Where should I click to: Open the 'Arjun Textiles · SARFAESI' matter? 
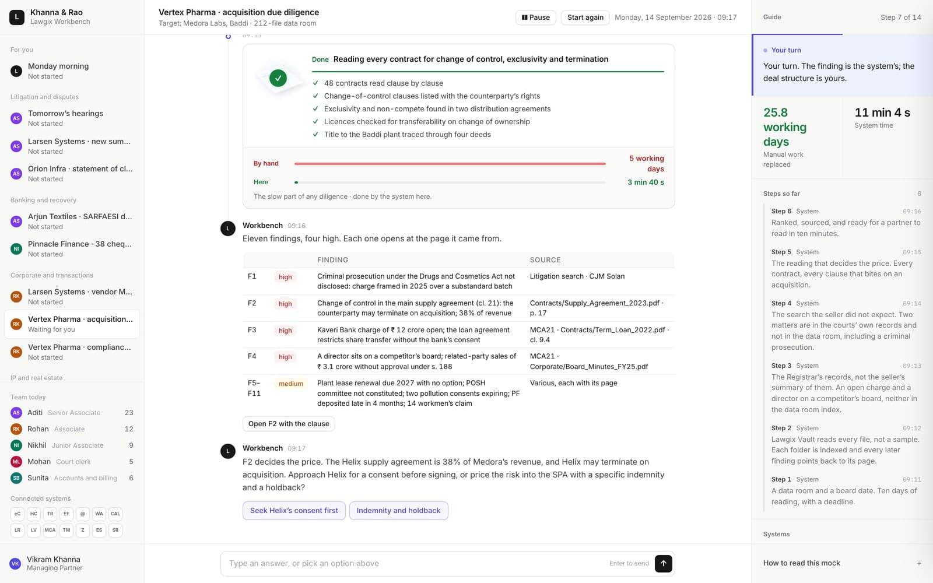coord(72,222)
